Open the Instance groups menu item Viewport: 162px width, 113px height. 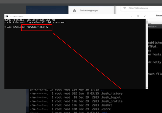coord(89,10)
